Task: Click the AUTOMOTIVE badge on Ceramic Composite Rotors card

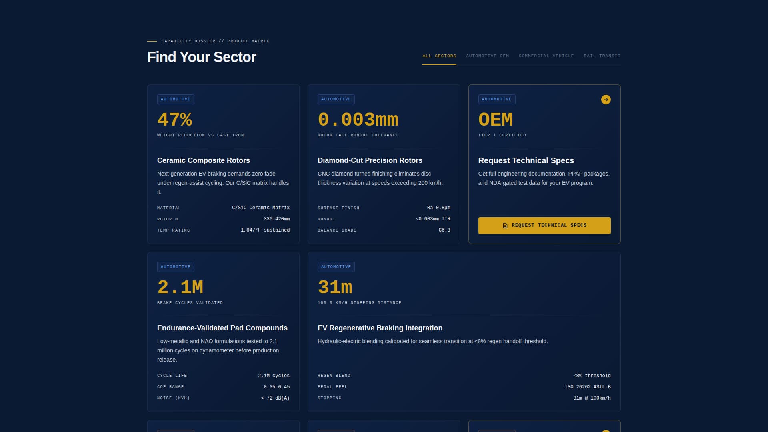Action: (x=175, y=99)
